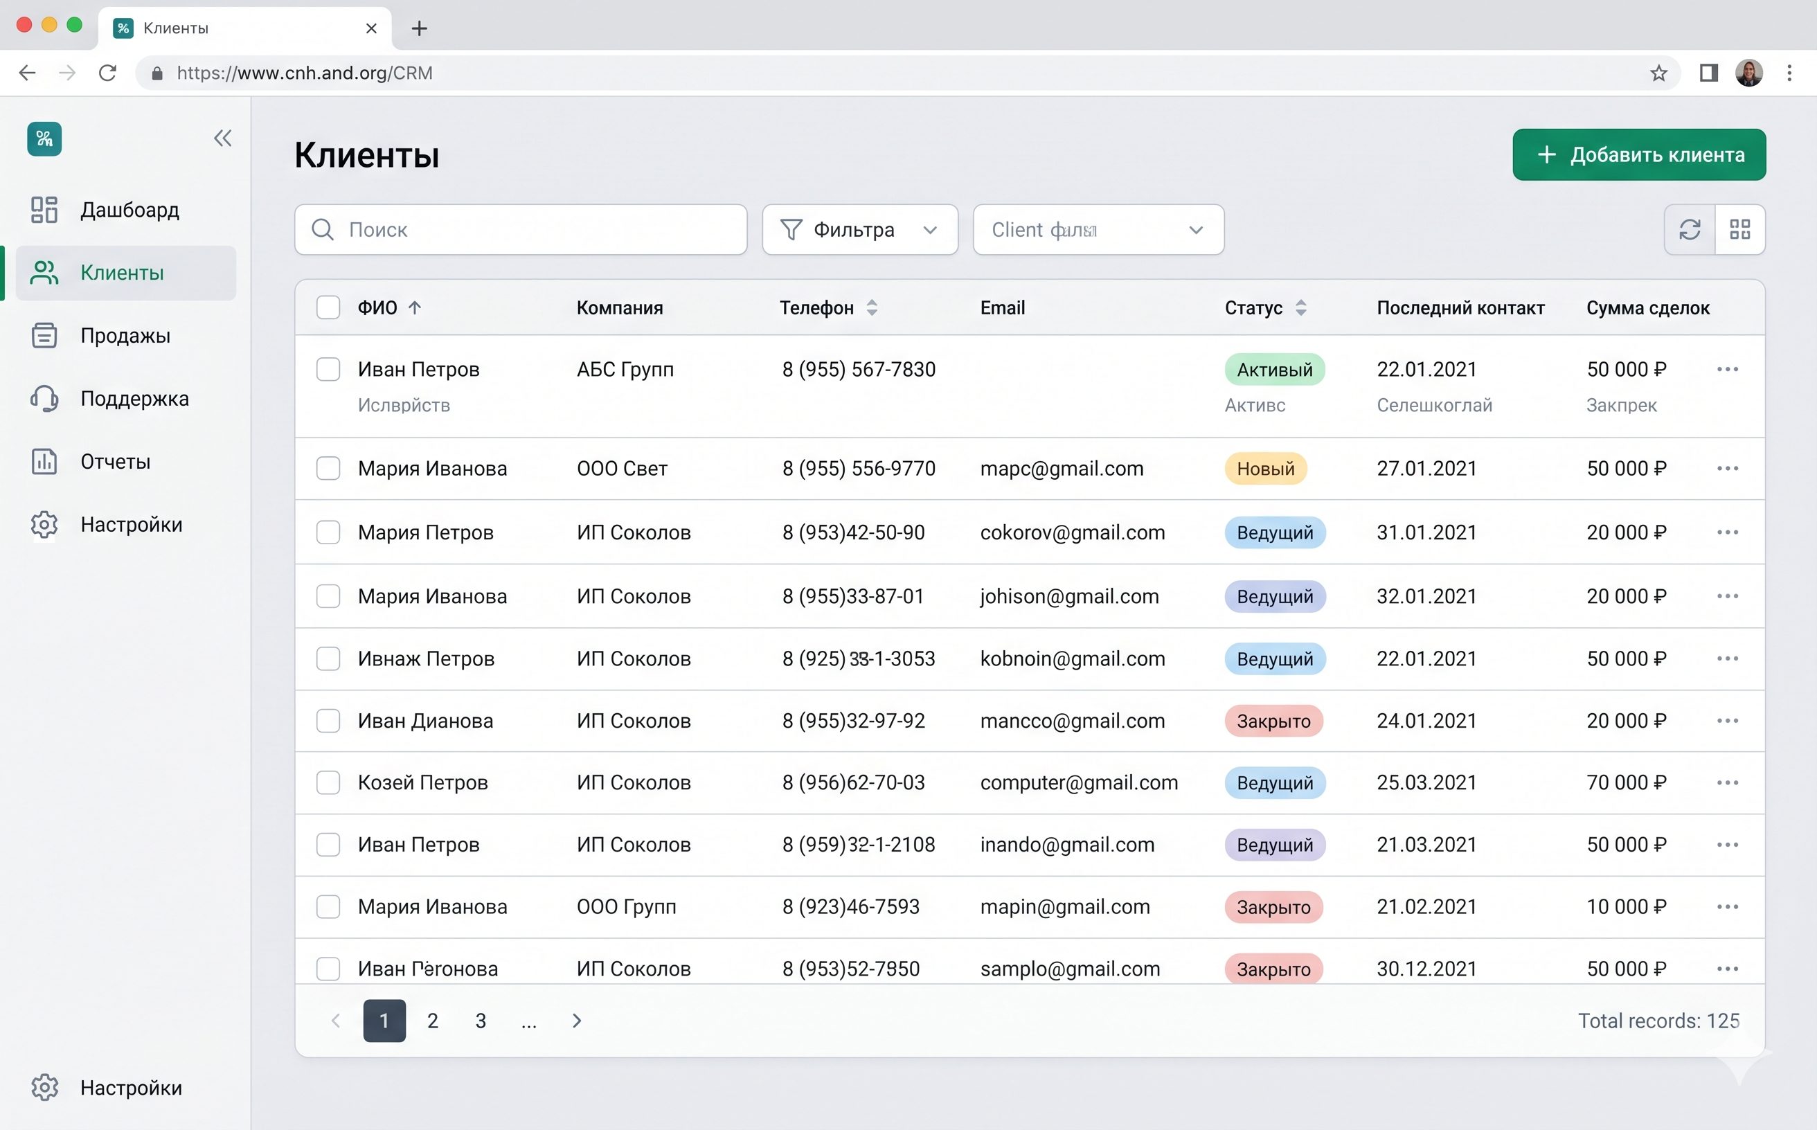Select the Клиенты sidebar item
The width and height of the screenshot is (1817, 1130).
pyautogui.click(x=126, y=273)
